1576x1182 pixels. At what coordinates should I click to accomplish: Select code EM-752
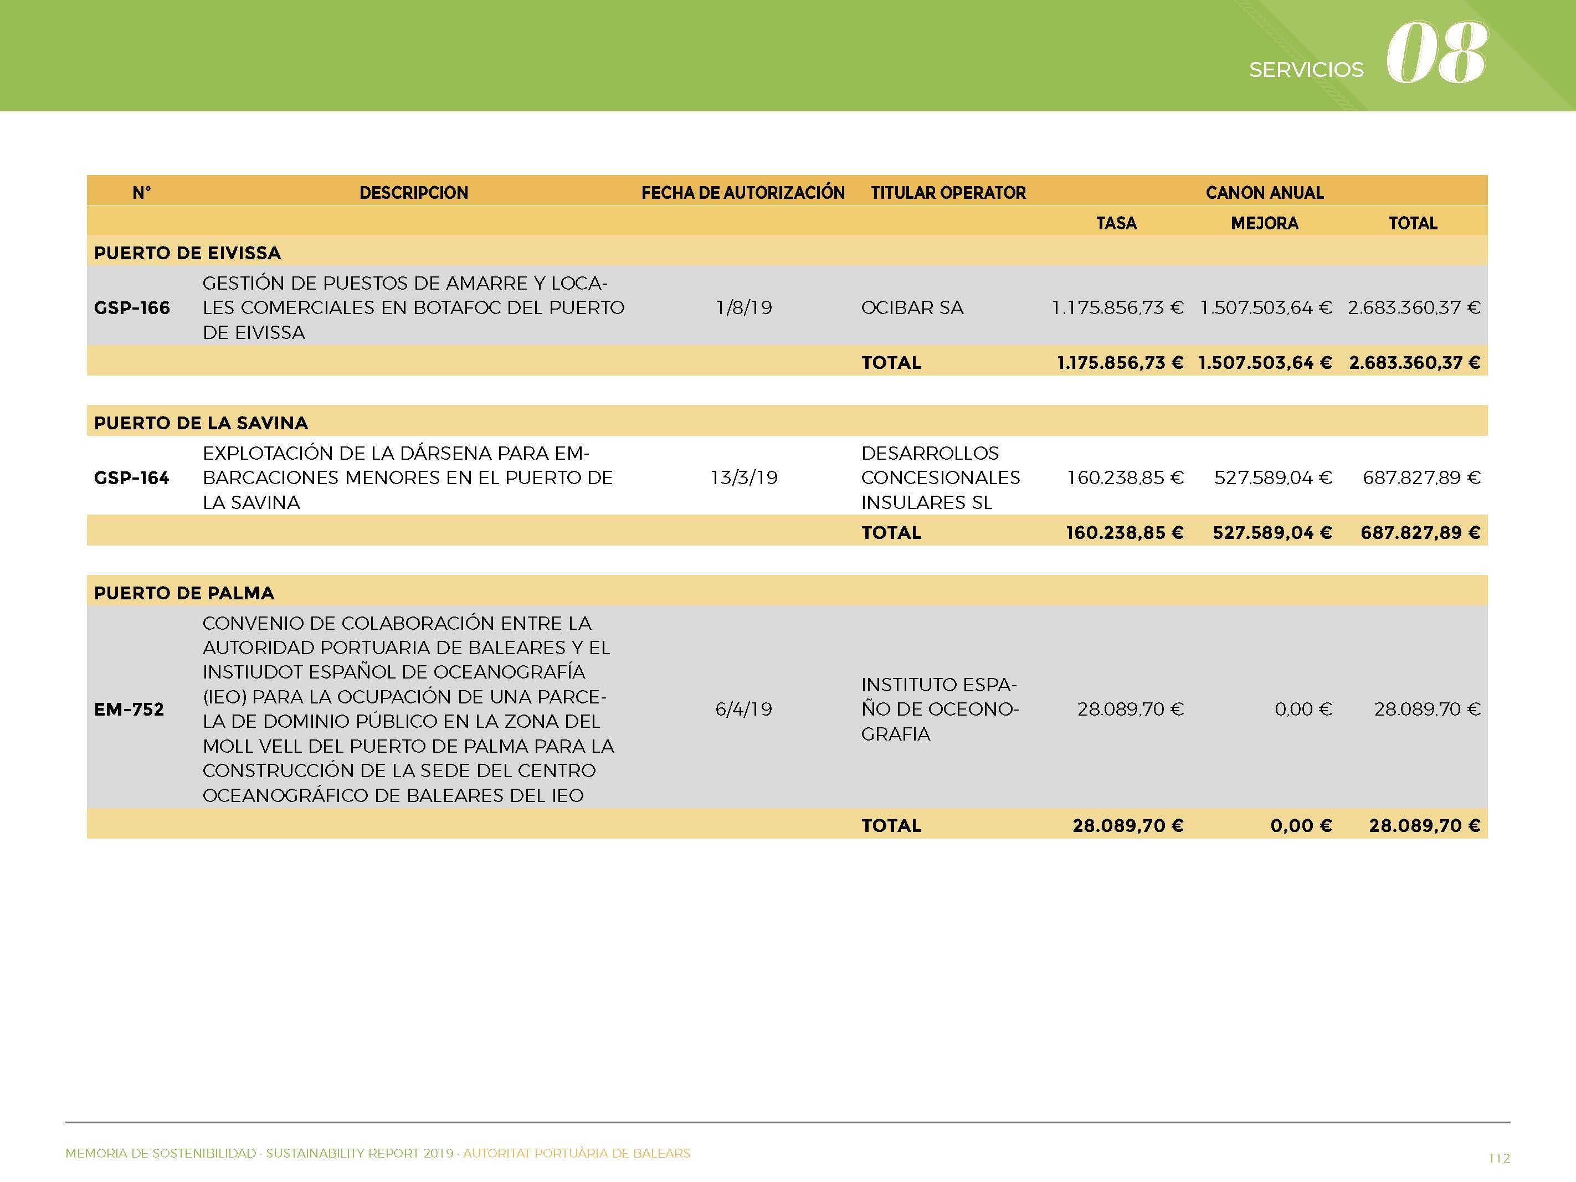pos(129,710)
